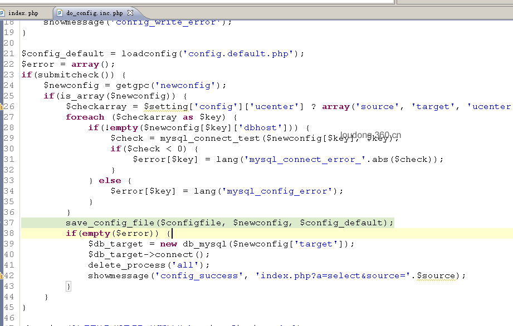Click mysql_connect_test function call
The image size is (513, 326).
211,138
